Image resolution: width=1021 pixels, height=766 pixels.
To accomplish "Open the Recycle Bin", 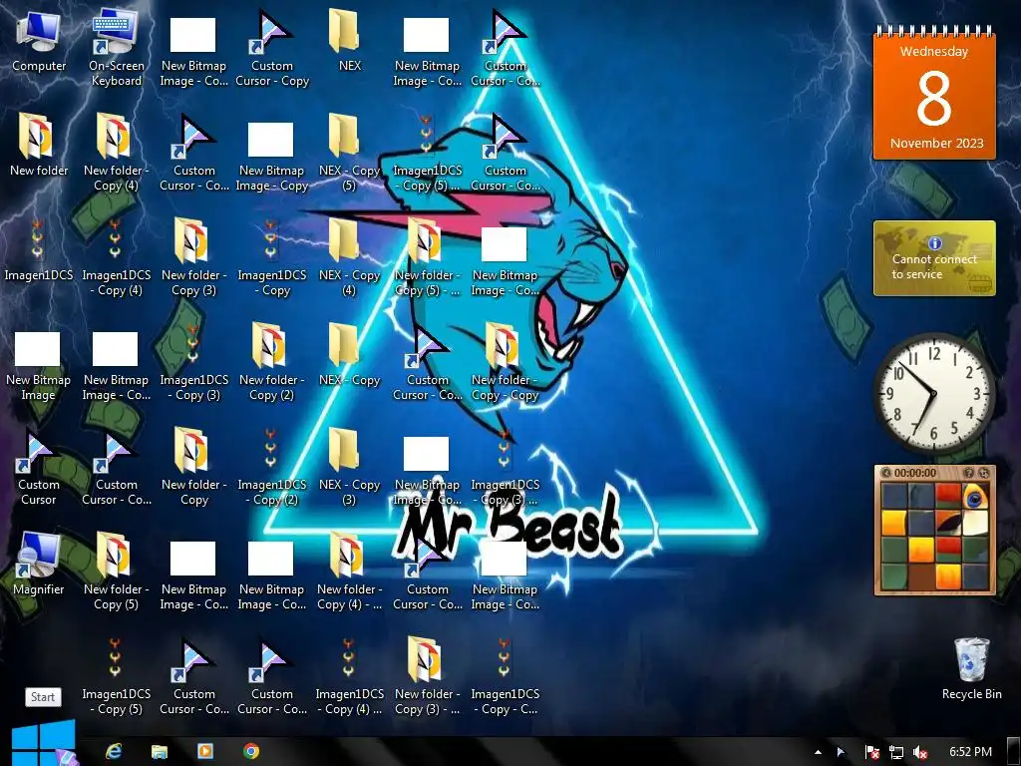I will tap(971, 667).
